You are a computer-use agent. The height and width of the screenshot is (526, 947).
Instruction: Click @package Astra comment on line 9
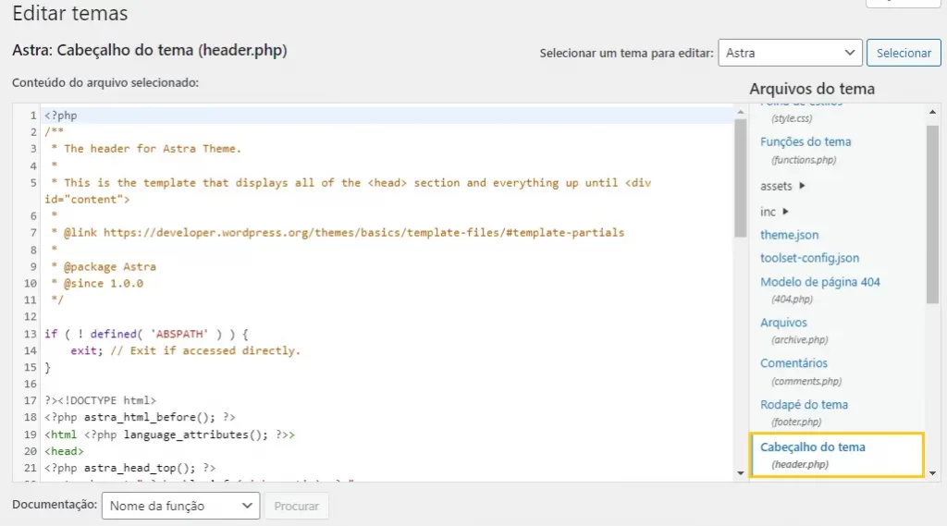tap(109, 266)
